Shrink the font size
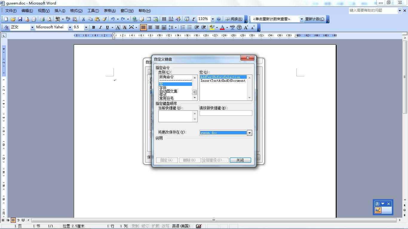This screenshot has height=229, width=408. click(253, 27)
